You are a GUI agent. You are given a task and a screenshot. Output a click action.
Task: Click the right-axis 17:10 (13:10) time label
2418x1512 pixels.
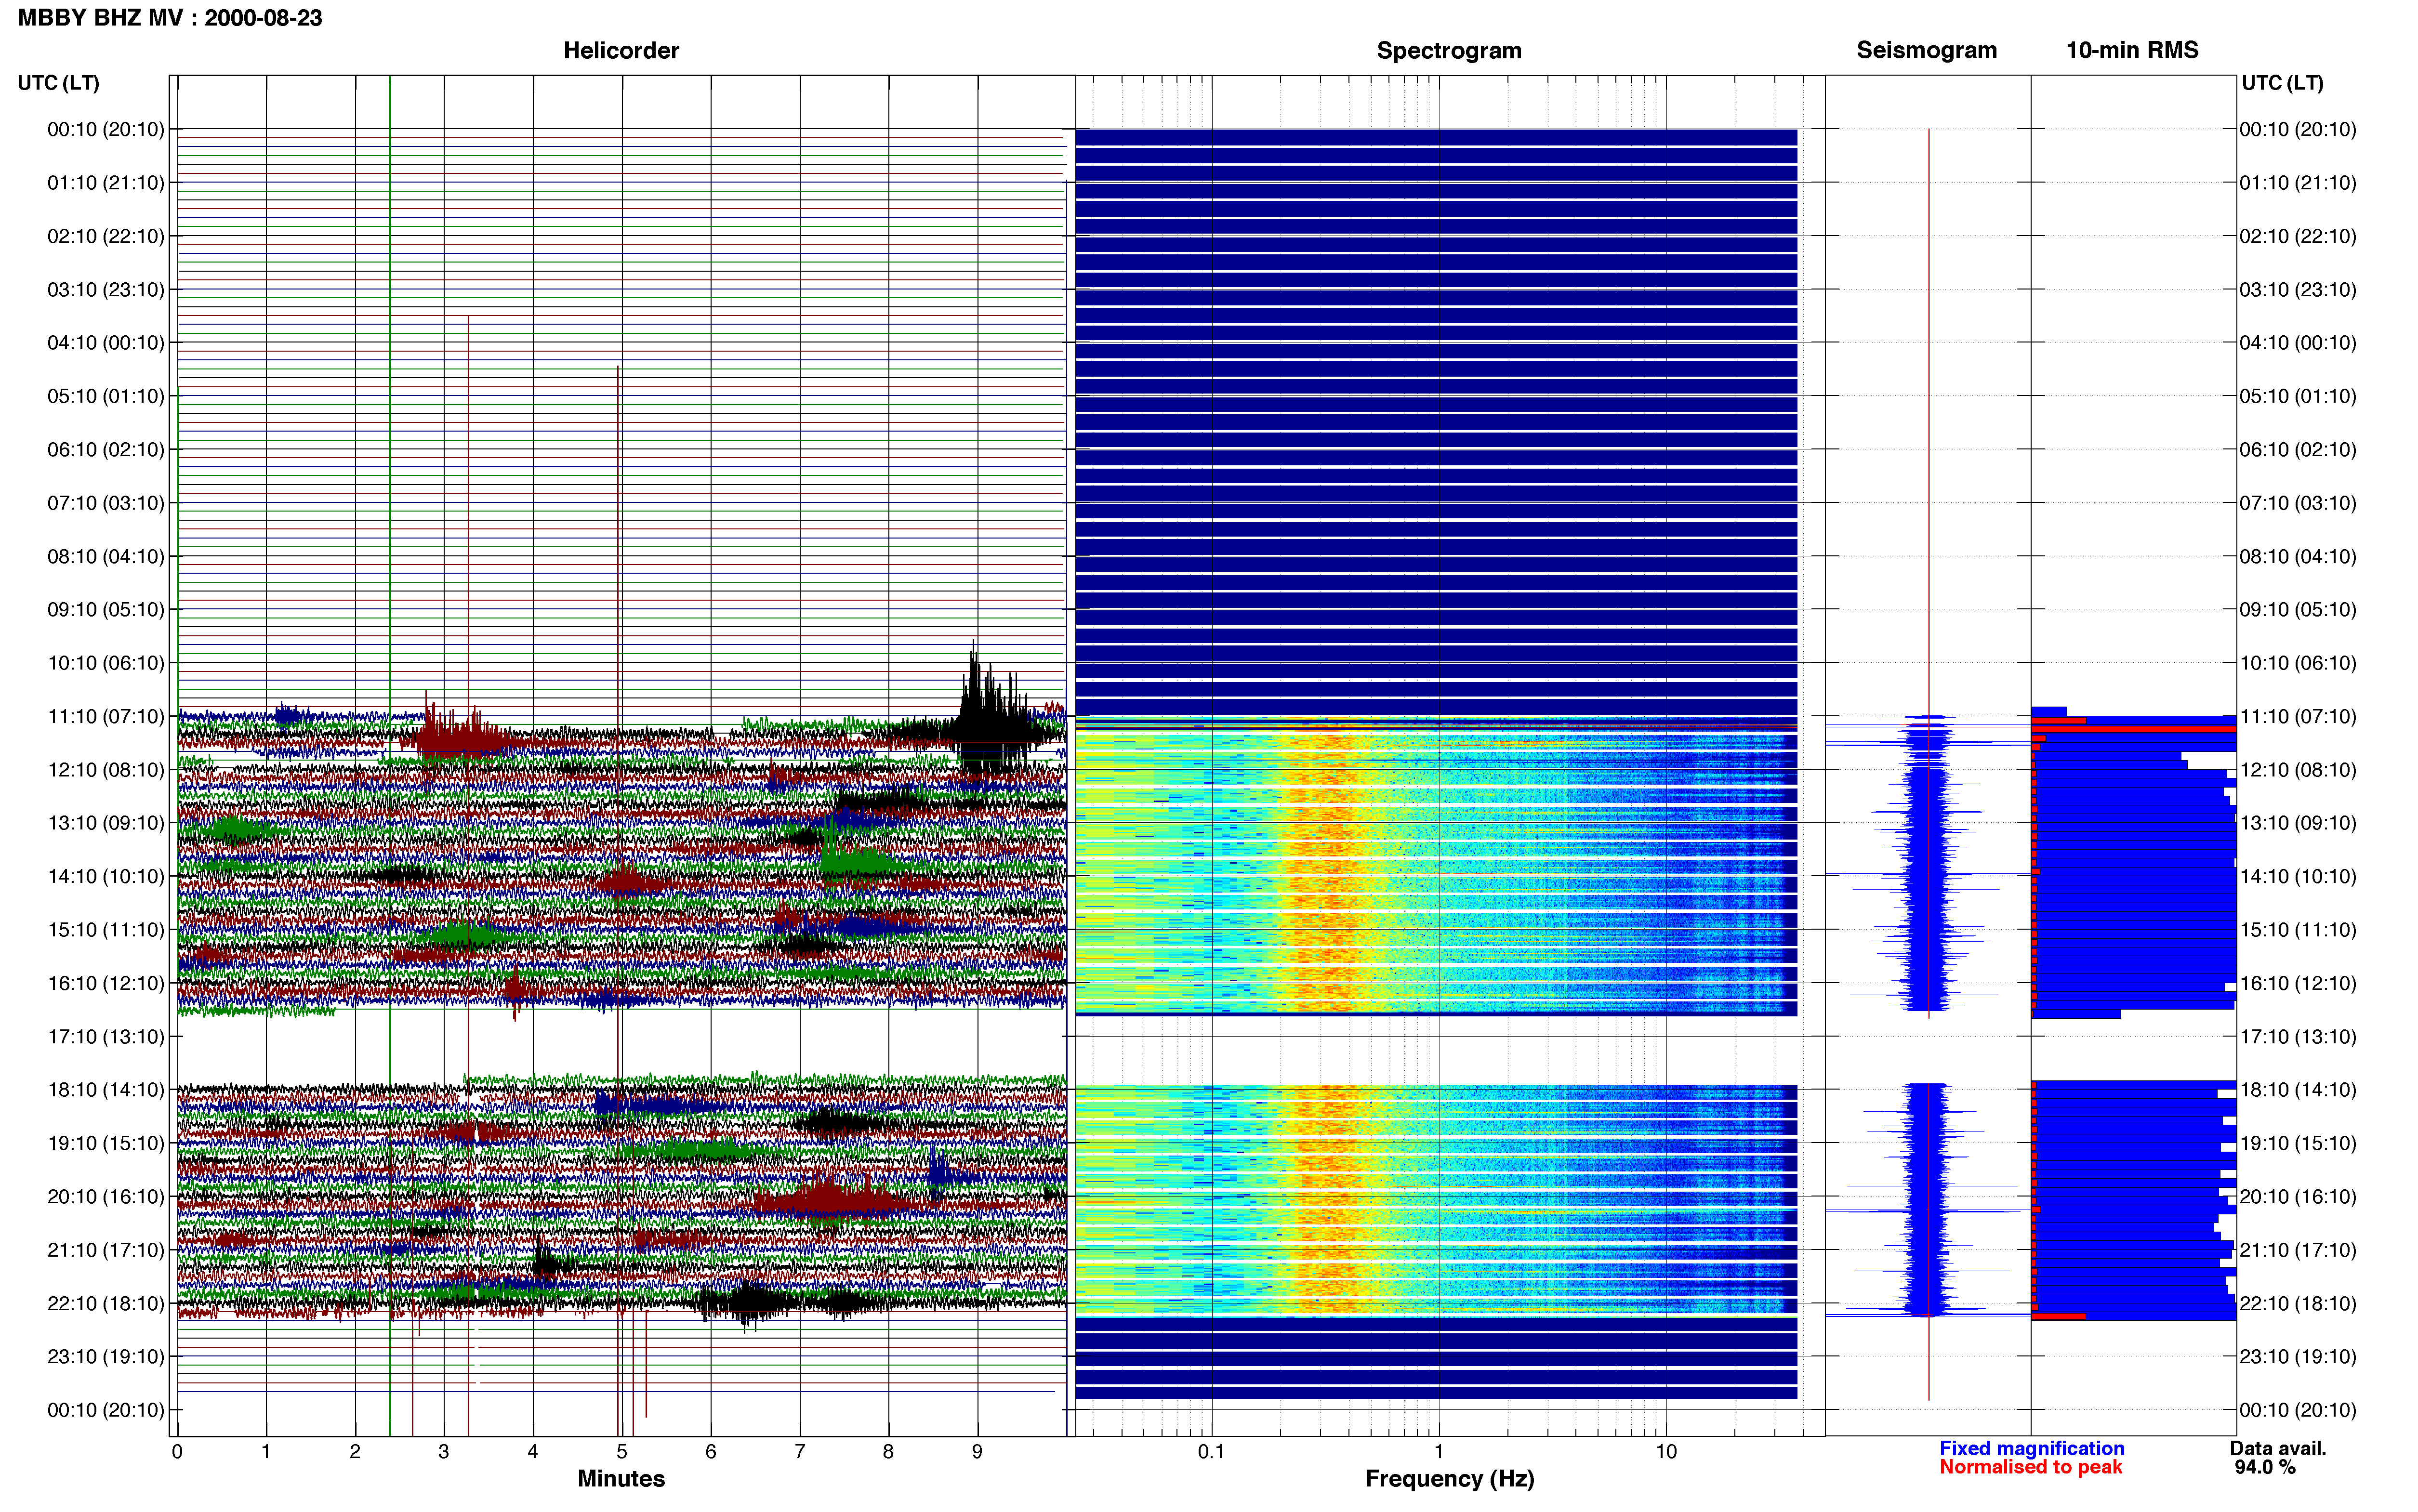2298,1037
